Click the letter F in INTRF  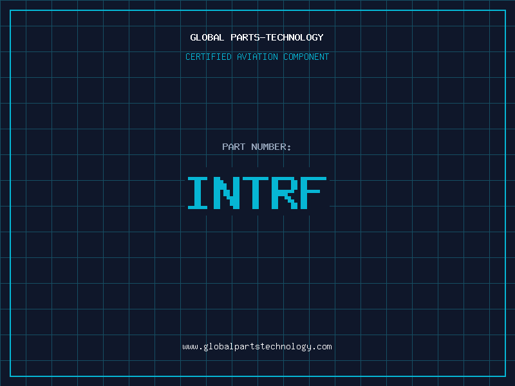point(314,193)
